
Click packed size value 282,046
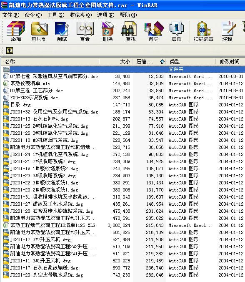coord(155,275)
